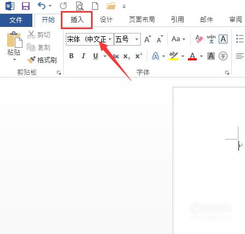Image resolution: width=245 pixels, height=234 pixels.
Task: Apply red font color
Action: pyautogui.click(x=192, y=56)
